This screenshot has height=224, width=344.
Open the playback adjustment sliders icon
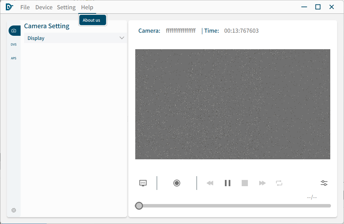(x=324, y=183)
